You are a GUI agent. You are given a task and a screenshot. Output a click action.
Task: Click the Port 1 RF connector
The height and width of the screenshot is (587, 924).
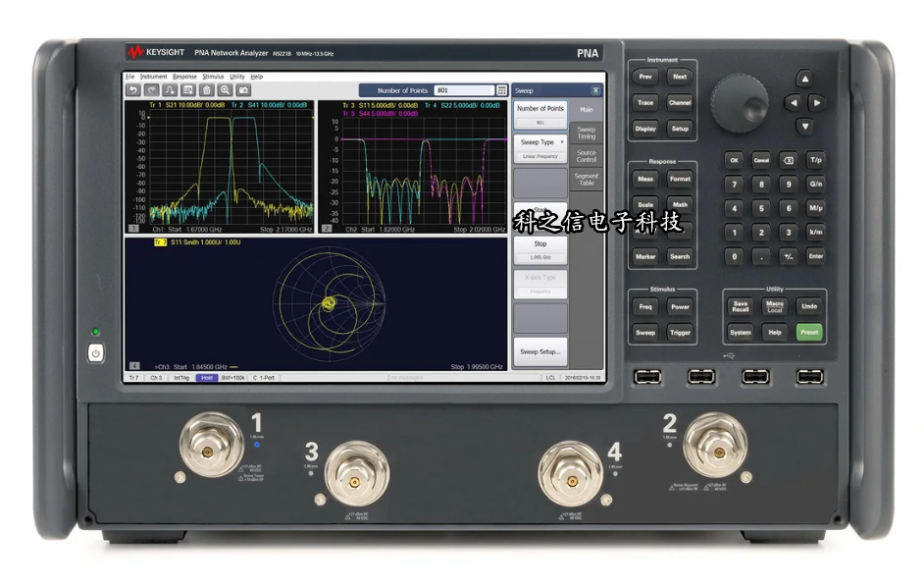pos(210,446)
